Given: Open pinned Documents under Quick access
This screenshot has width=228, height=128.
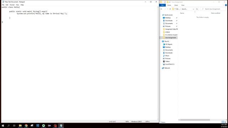Looking at the screenshot, I should click(x=169, y=23).
